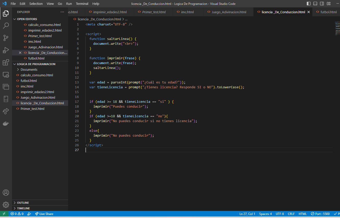
Task: Open Primer_test.html from Open Editors list
Action: point(40,36)
